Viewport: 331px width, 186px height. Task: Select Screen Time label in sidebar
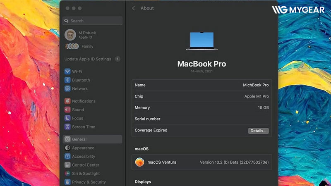tap(84, 127)
